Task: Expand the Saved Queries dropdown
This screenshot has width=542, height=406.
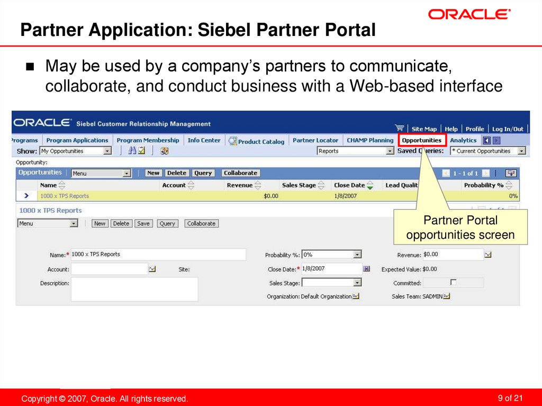Action: click(521, 150)
